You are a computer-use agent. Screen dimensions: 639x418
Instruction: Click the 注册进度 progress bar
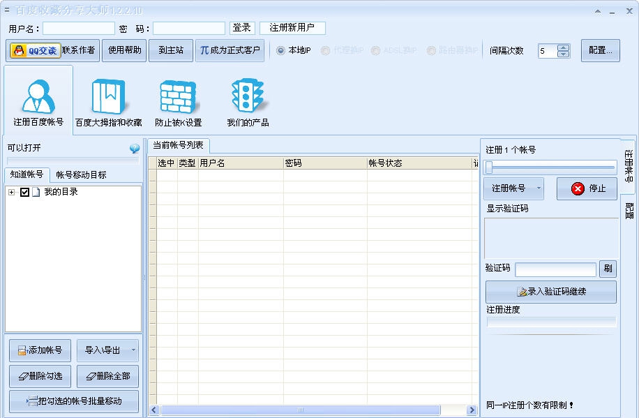click(550, 324)
